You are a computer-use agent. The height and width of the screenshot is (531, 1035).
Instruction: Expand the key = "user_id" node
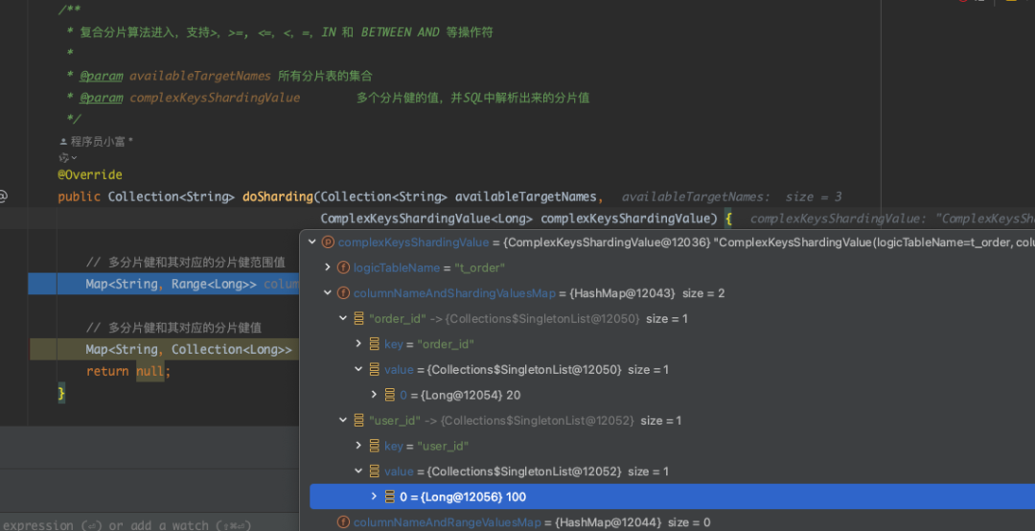click(x=358, y=446)
